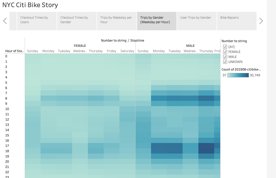This screenshot has height=178, width=276.
Task: Uncheck the MALE filter checkbox
Action: (225, 57)
